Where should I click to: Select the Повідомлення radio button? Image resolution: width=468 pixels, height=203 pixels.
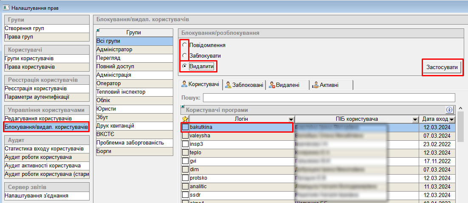(x=184, y=45)
